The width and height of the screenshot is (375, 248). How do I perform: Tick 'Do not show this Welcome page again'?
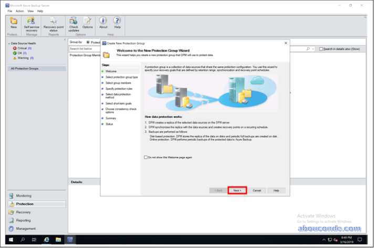pyautogui.click(x=145, y=157)
